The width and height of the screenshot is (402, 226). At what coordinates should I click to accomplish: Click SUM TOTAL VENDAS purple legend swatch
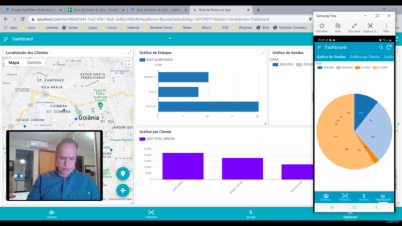(143, 139)
